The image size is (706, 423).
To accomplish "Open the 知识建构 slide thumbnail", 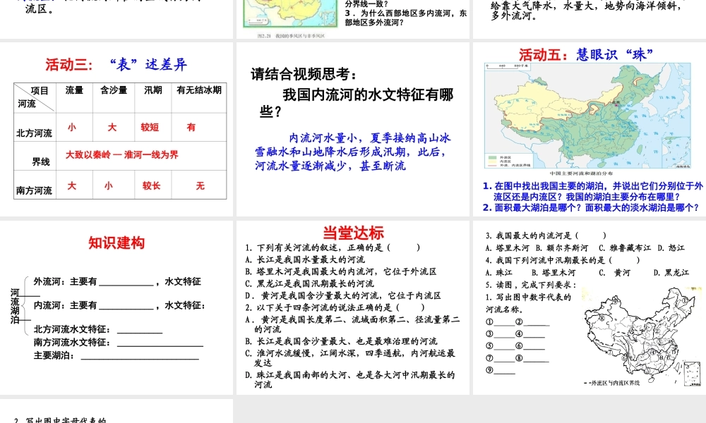I will 116,307.
